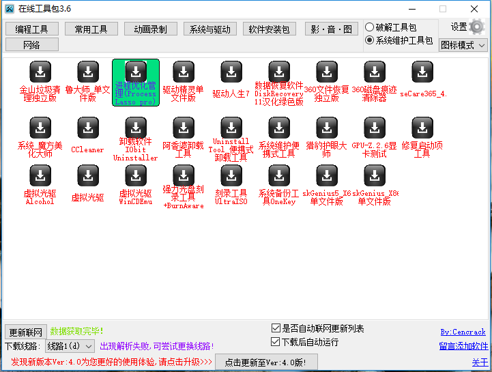492x372 pixels.
Task: Click plain 虚拟光驱 icon without suffix
Action: (x=88, y=175)
